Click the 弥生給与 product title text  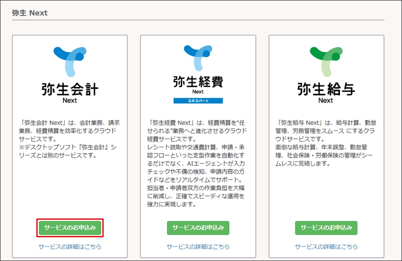tap(326, 89)
